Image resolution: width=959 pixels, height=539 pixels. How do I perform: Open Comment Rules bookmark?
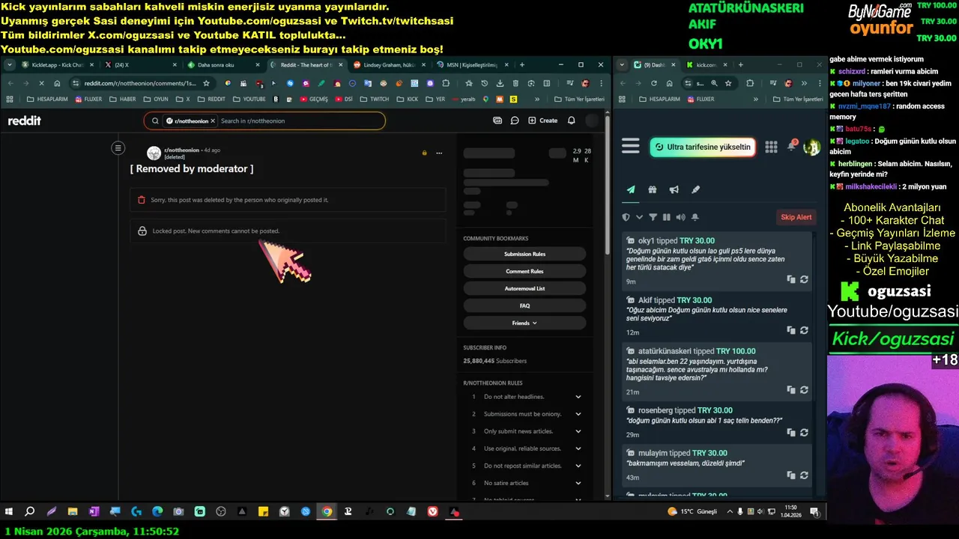coord(524,271)
